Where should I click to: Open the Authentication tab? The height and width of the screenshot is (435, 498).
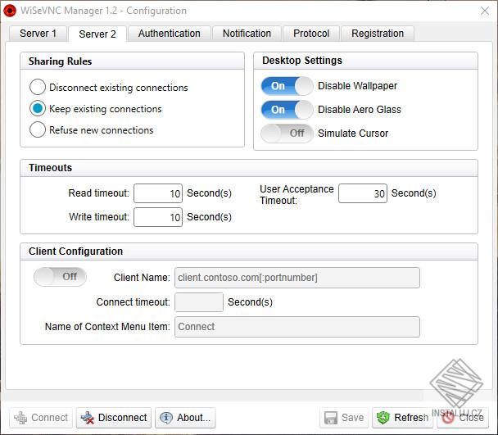[x=170, y=34]
